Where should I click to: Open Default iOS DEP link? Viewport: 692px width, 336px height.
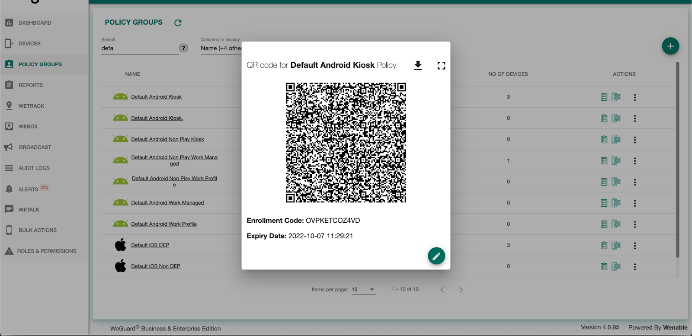pyautogui.click(x=150, y=245)
